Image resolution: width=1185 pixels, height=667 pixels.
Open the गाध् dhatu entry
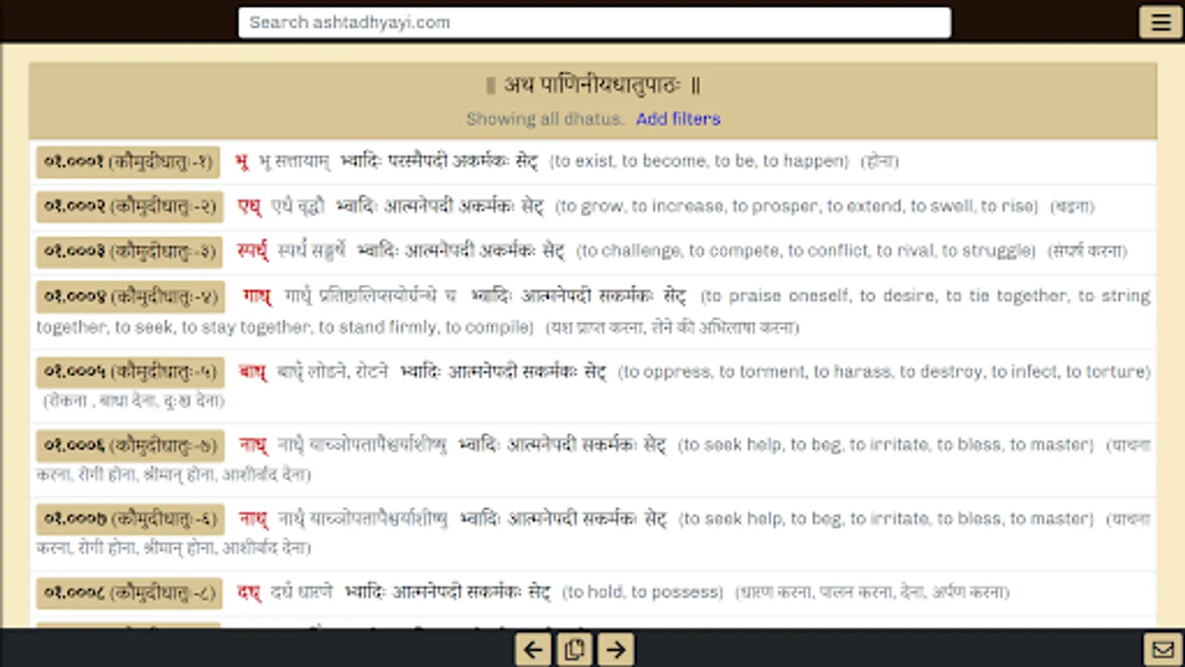click(x=256, y=296)
